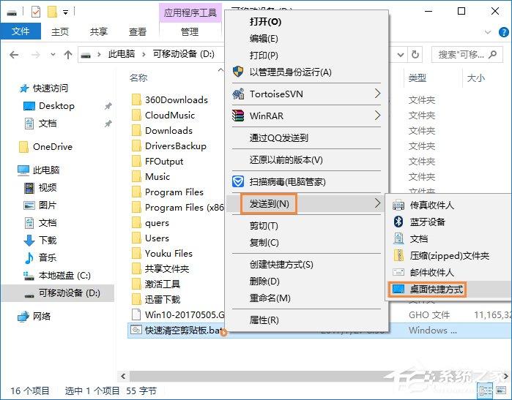The height and width of the screenshot is (400, 512).
Task: Go up one level with the up arrow
Action: tap(68, 55)
